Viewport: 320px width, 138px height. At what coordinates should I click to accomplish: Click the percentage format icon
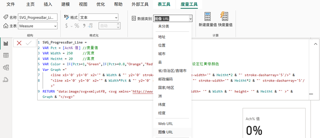tap(77, 26)
